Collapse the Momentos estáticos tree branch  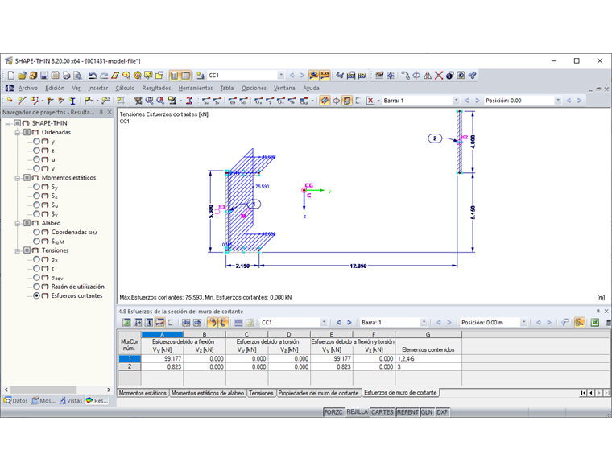tap(18, 178)
